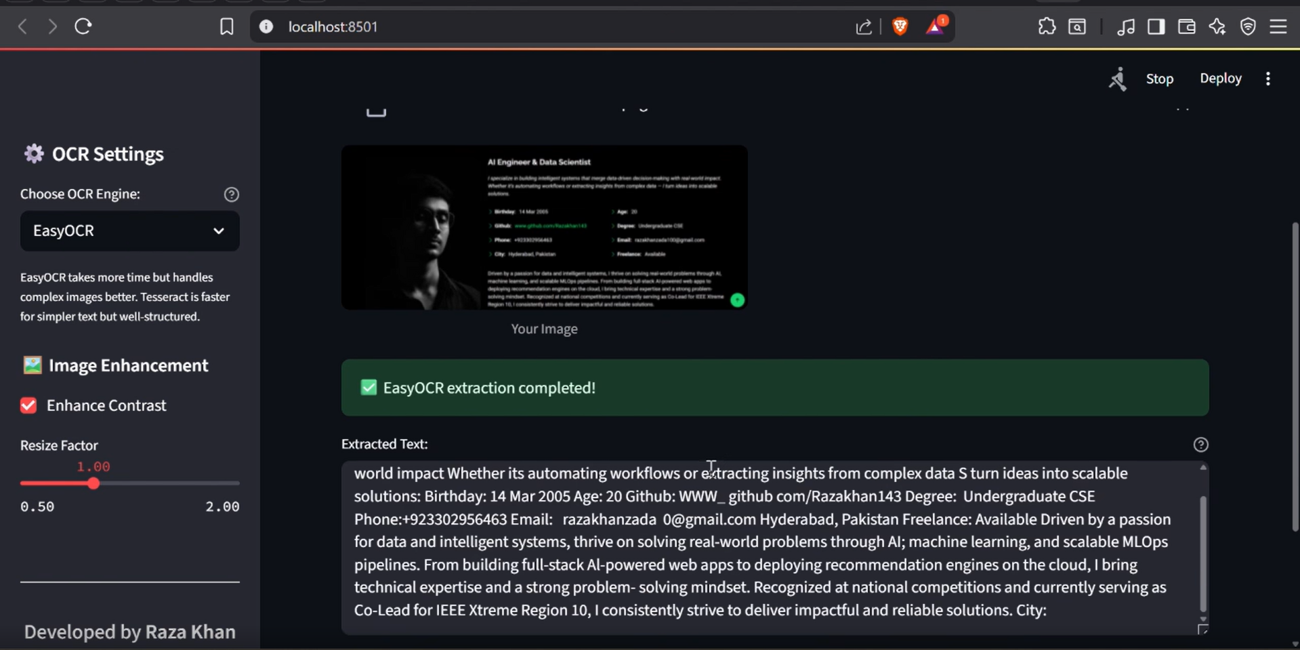This screenshot has height=650, width=1300.
Task: Open the Brave Shields lion icon
Action: 900,26
